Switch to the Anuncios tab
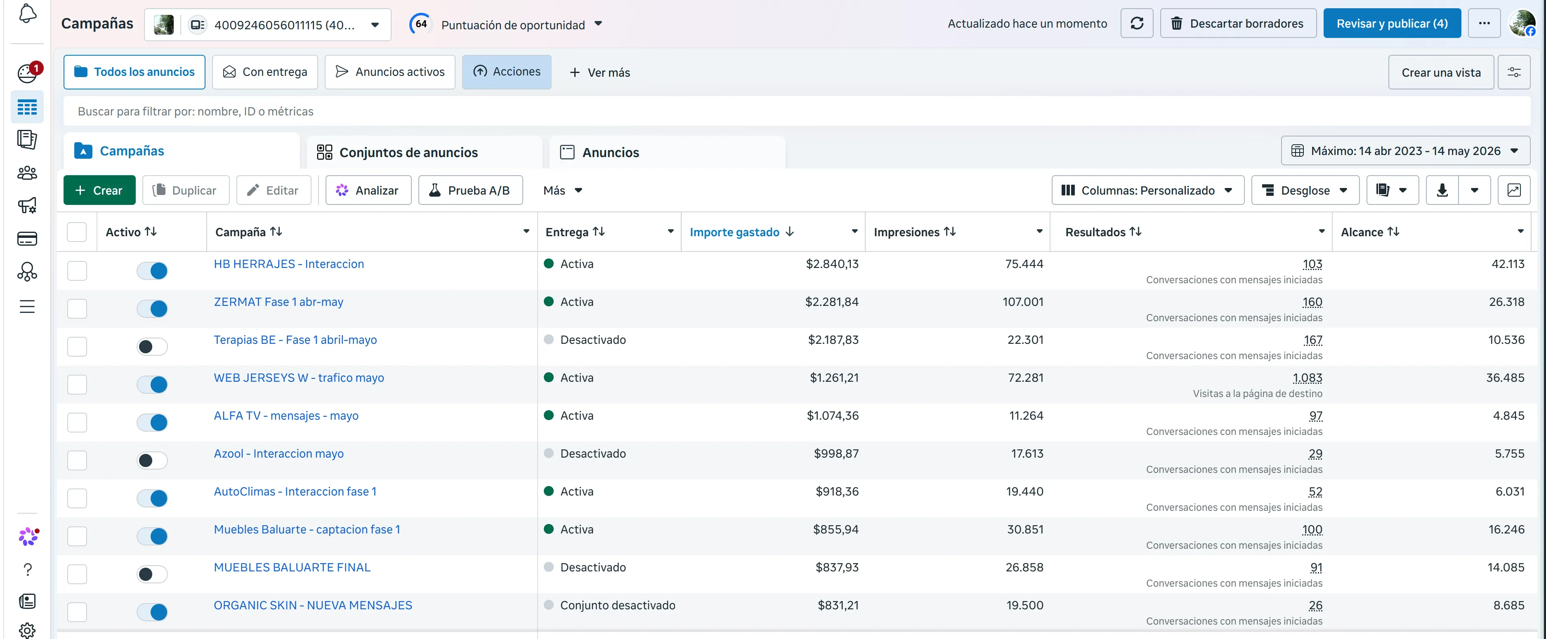The width and height of the screenshot is (1546, 639). pyautogui.click(x=667, y=152)
